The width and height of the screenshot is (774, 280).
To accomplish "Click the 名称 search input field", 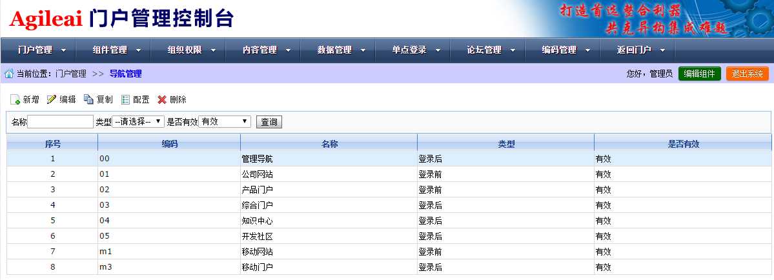I will coord(60,122).
